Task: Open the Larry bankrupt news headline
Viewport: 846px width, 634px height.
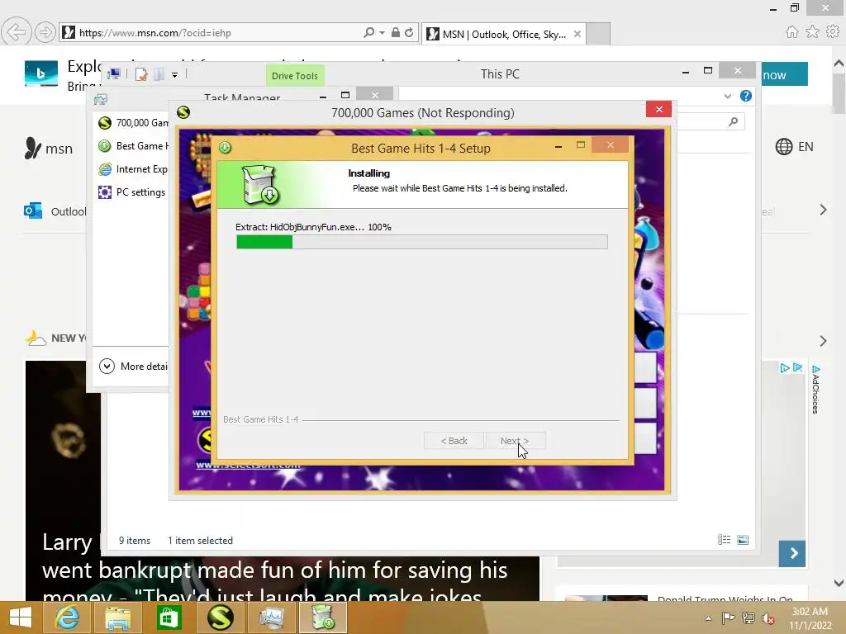Action: [x=274, y=570]
